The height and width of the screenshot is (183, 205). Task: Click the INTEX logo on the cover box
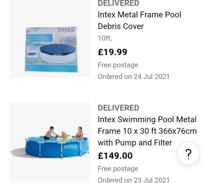coord(66,30)
